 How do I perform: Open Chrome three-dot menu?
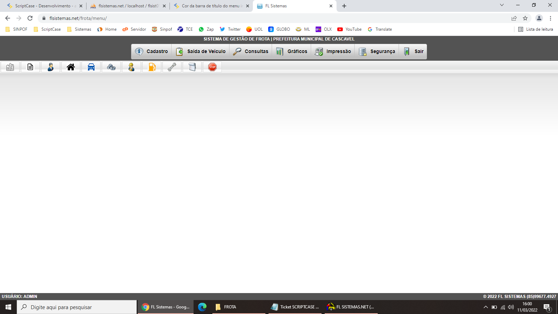pos(551,18)
